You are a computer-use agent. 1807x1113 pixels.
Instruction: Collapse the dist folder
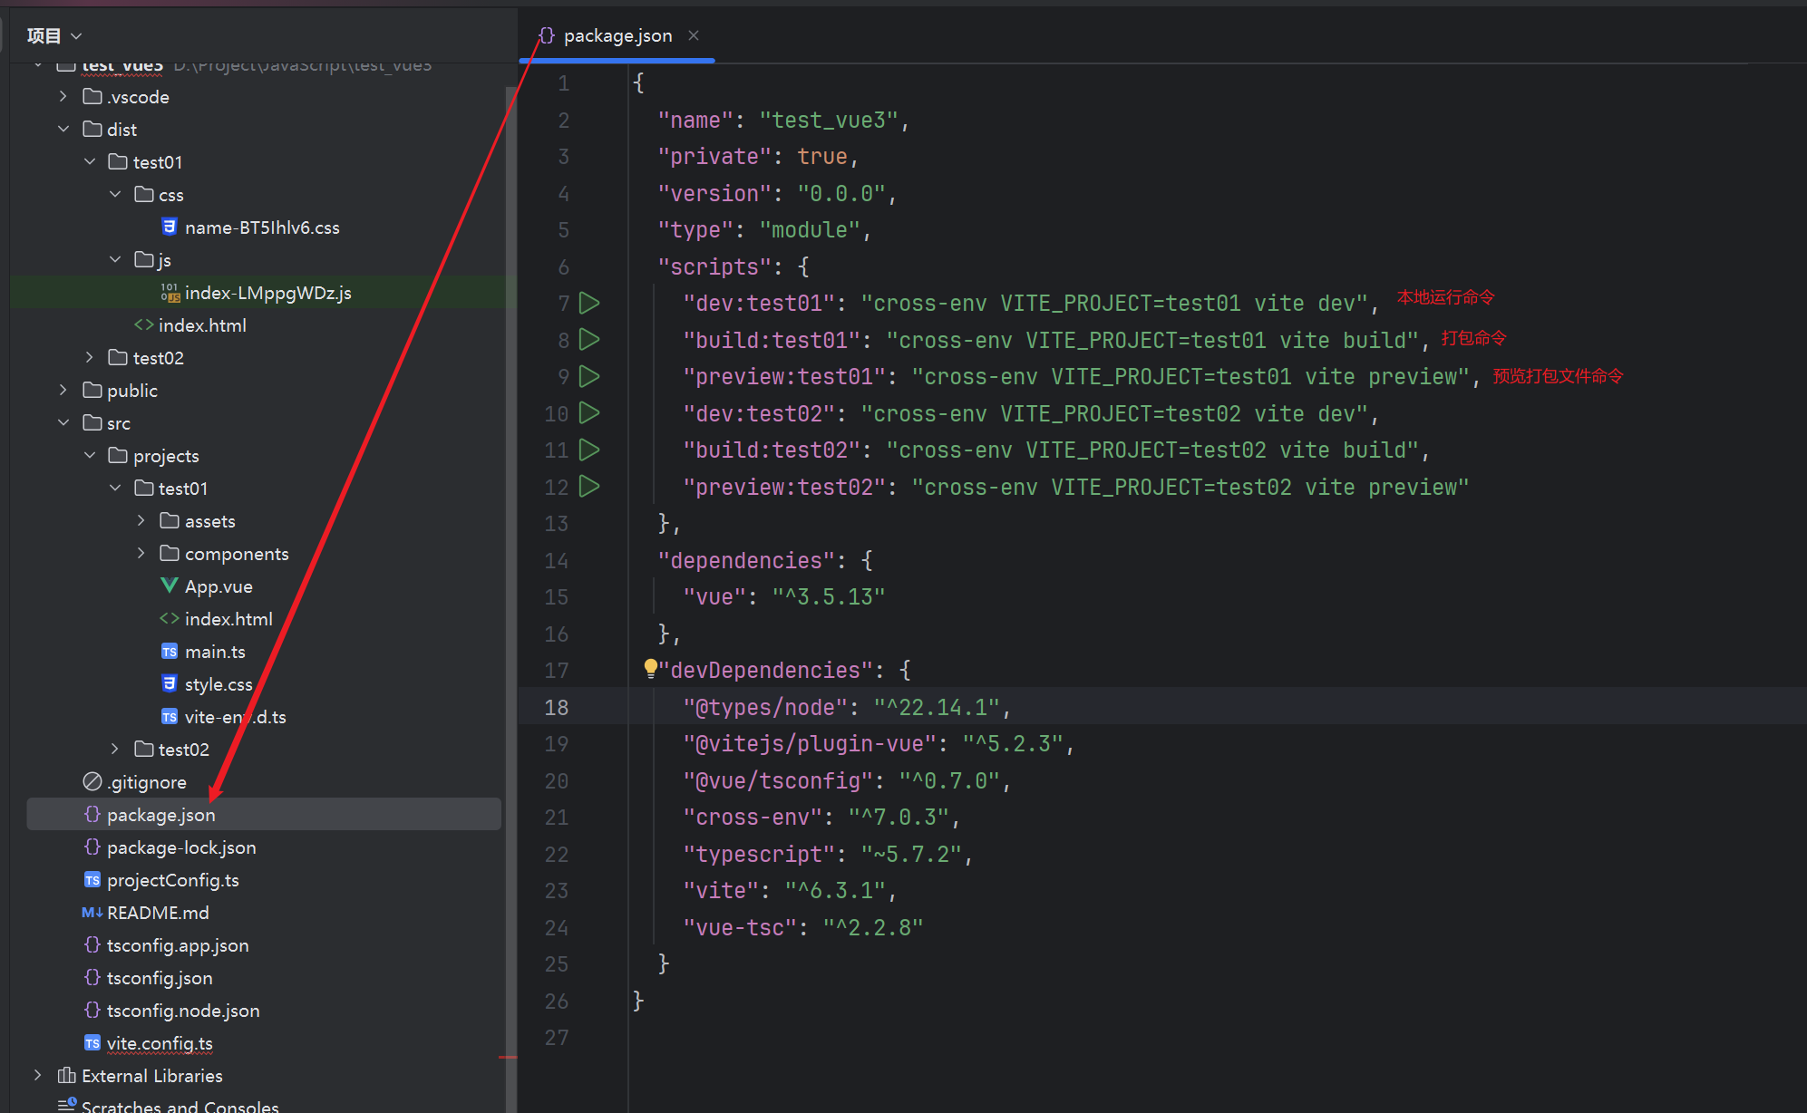(x=63, y=129)
